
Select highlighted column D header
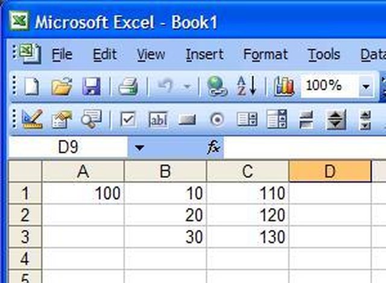(330, 171)
